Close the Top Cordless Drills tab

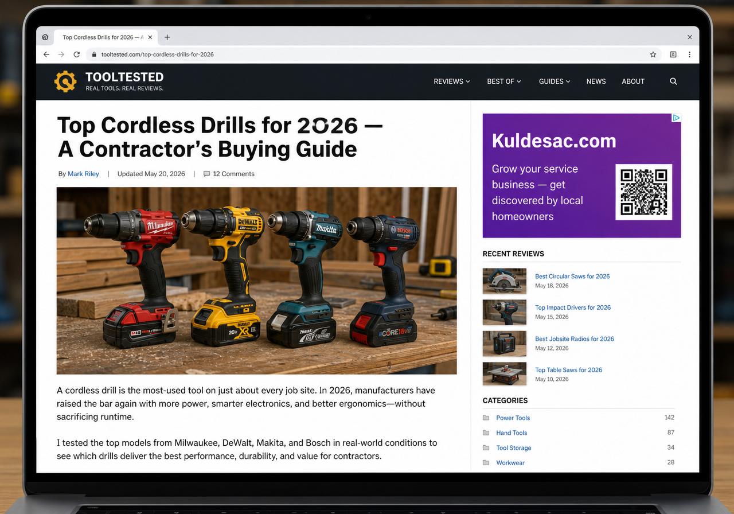coord(150,37)
